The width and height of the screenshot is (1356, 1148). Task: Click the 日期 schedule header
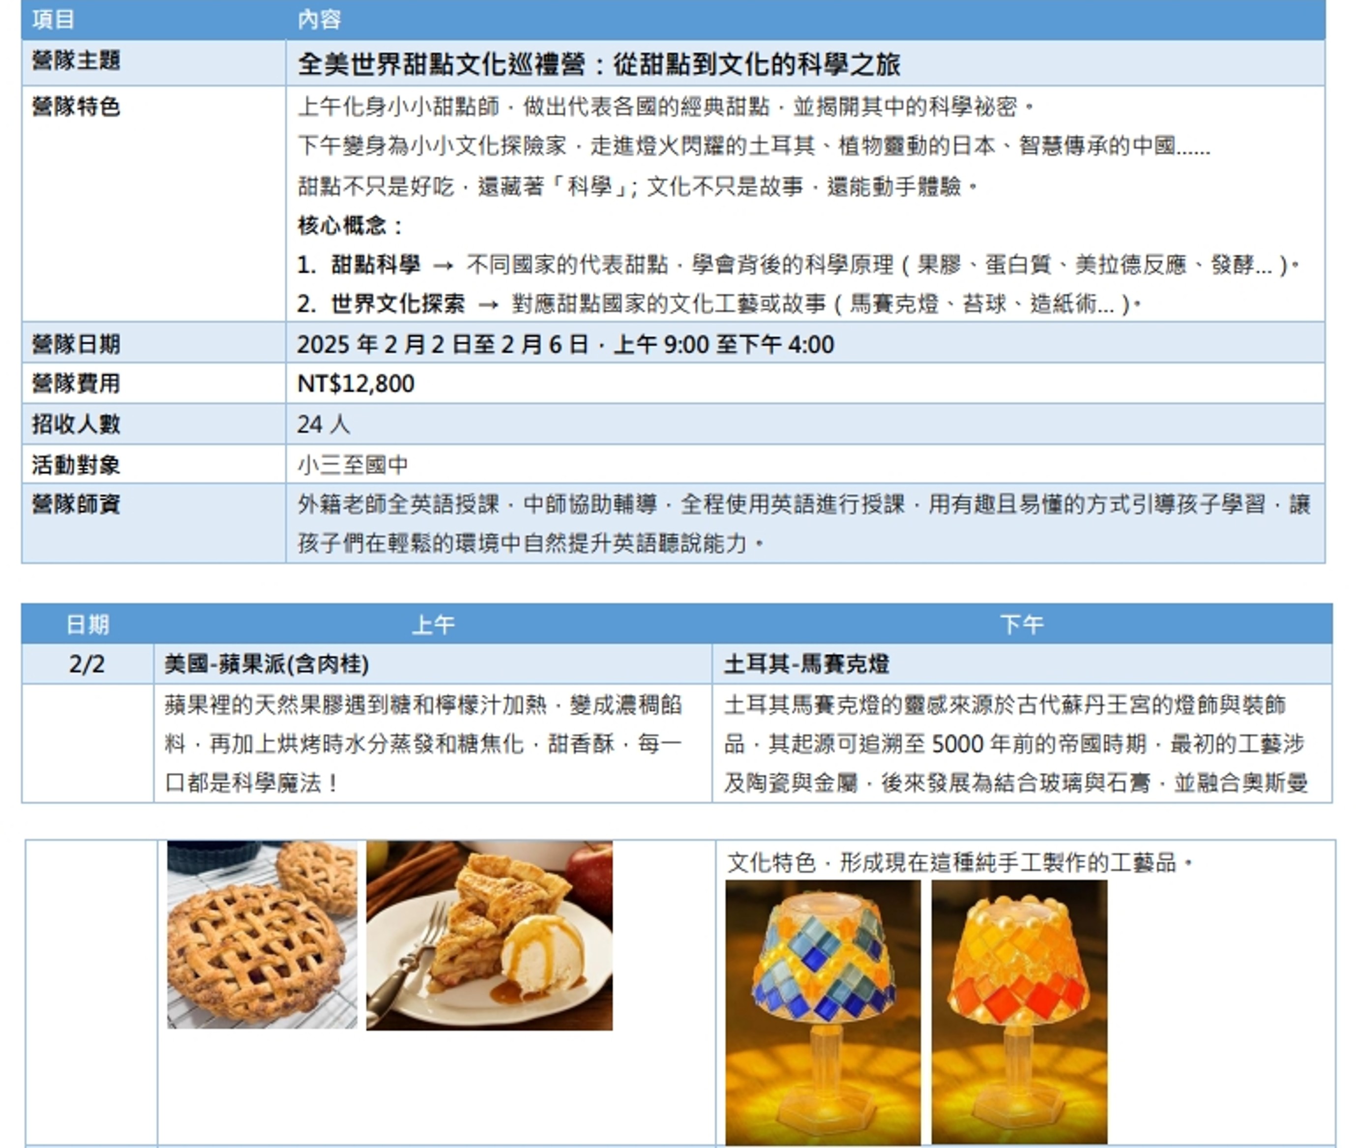click(x=88, y=625)
